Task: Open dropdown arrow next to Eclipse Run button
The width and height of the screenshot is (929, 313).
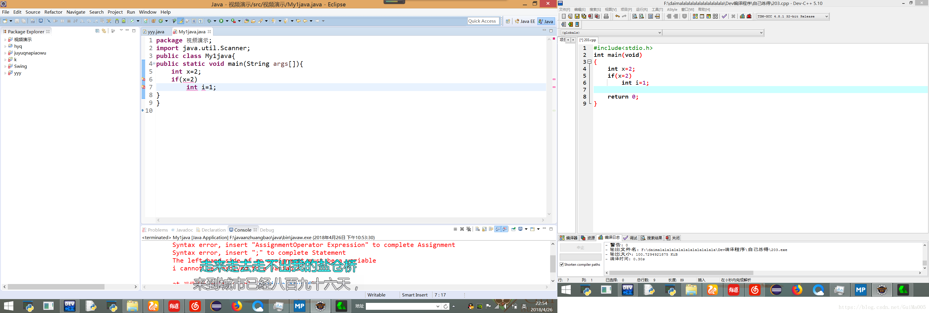Action: tap(227, 21)
